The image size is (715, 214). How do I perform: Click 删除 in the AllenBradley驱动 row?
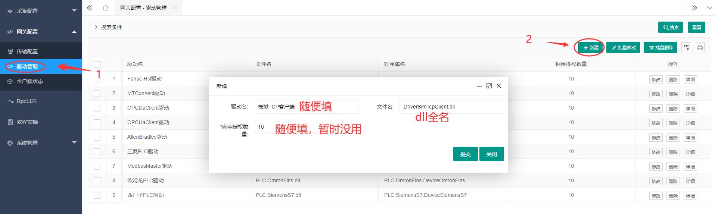(x=673, y=138)
